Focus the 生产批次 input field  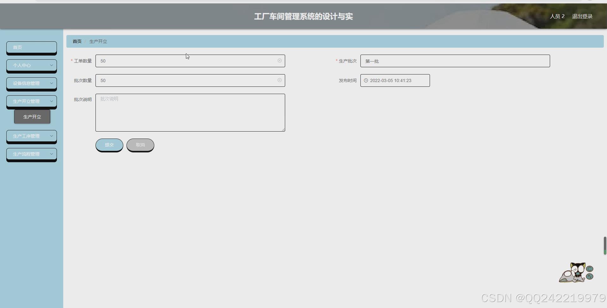coord(455,61)
